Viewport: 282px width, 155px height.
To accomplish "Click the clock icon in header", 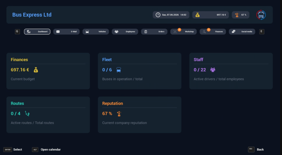I will [x=158, y=15].
